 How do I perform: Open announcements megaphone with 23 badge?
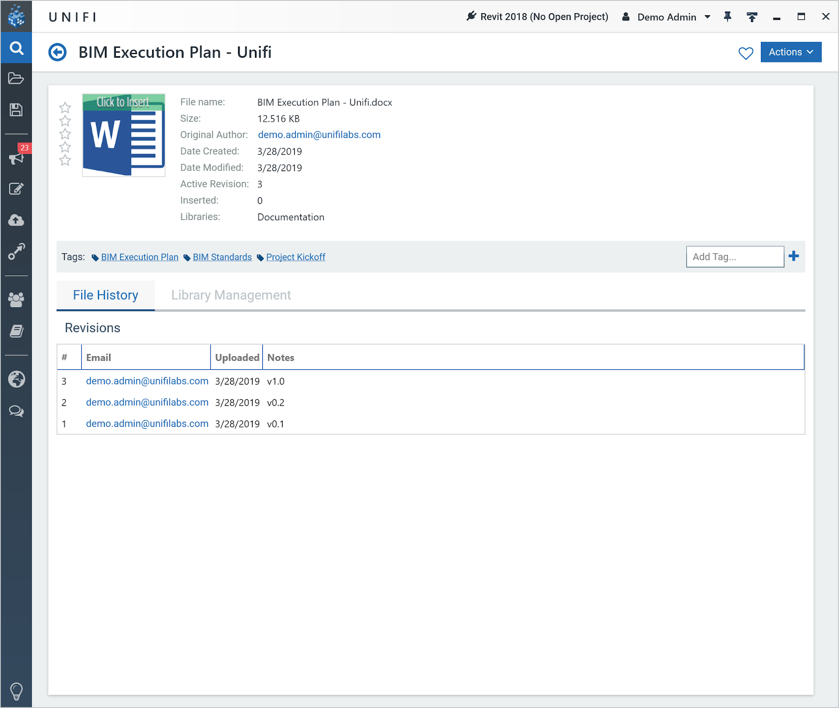click(16, 158)
